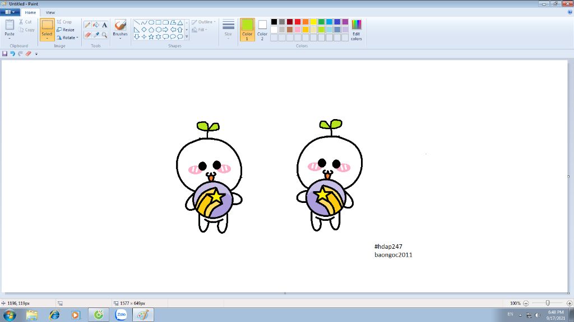Choose the Eraser tool in Tools group
Image resolution: width=574 pixels, height=322 pixels.
(87, 35)
